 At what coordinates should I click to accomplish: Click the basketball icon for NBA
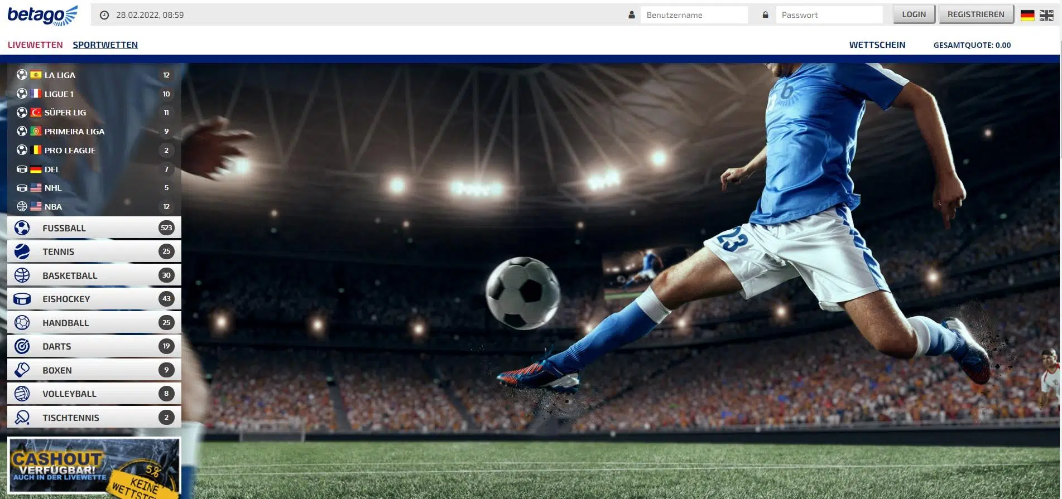[x=22, y=206]
